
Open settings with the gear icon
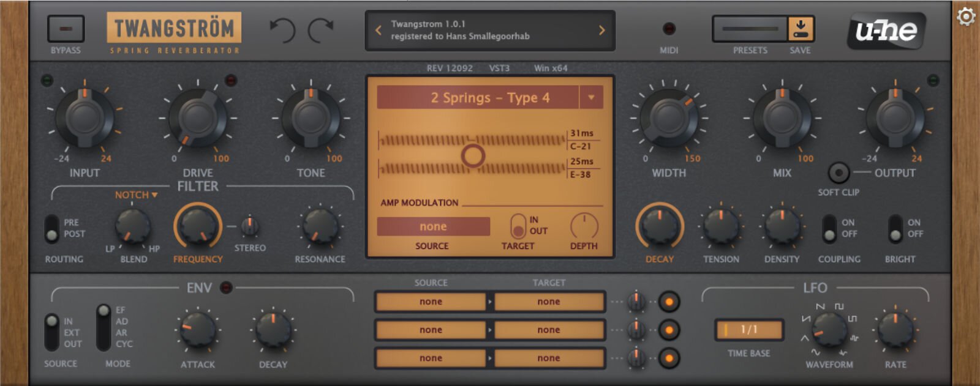(966, 17)
